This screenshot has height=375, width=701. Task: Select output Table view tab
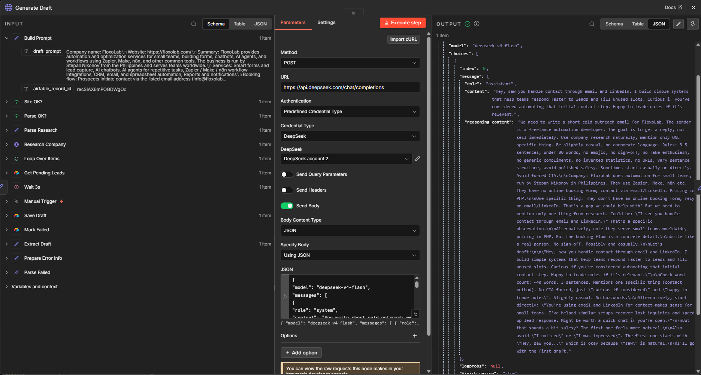pos(638,24)
